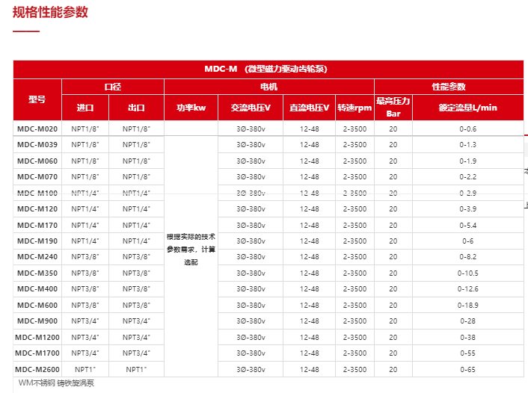Click the MDC-M1200 model cell
The width and height of the screenshot is (528, 393).
(x=37, y=337)
